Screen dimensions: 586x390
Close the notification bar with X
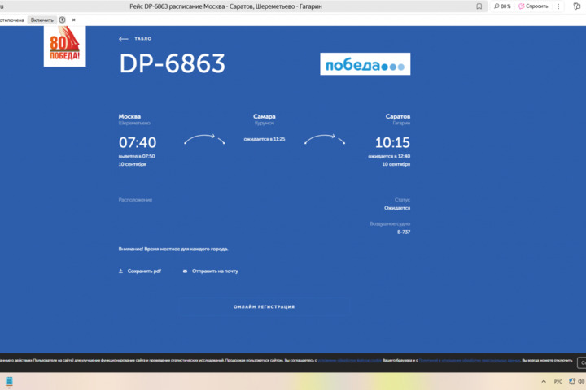pos(73,19)
